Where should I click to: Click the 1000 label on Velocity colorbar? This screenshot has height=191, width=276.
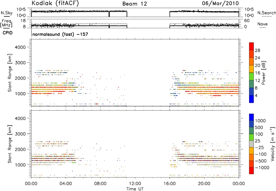(x=260, y=121)
